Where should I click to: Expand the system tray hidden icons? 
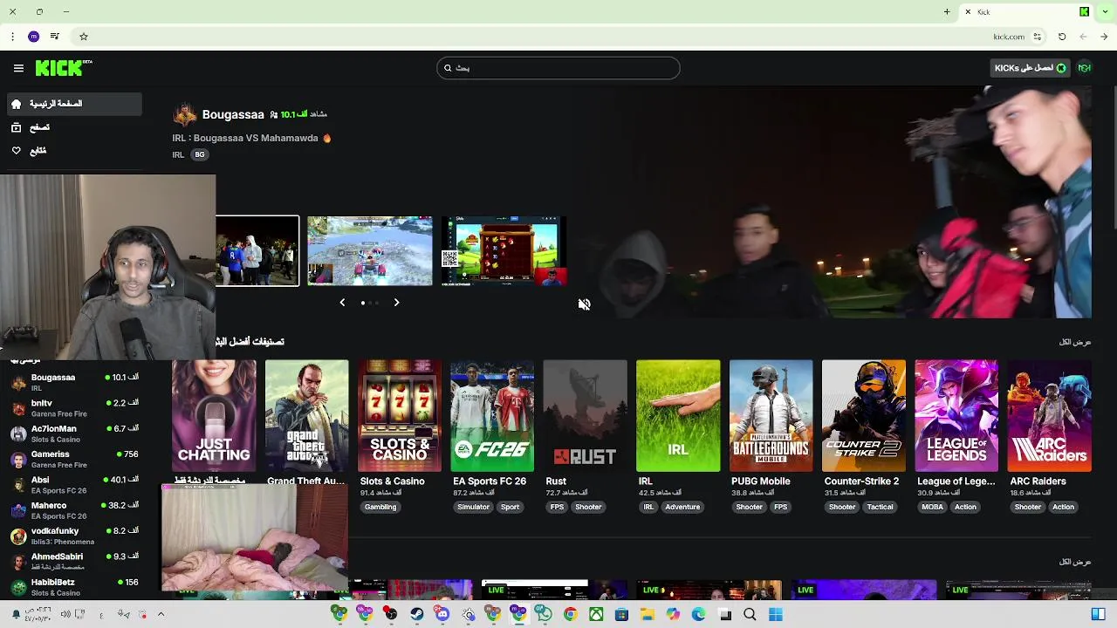161,615
